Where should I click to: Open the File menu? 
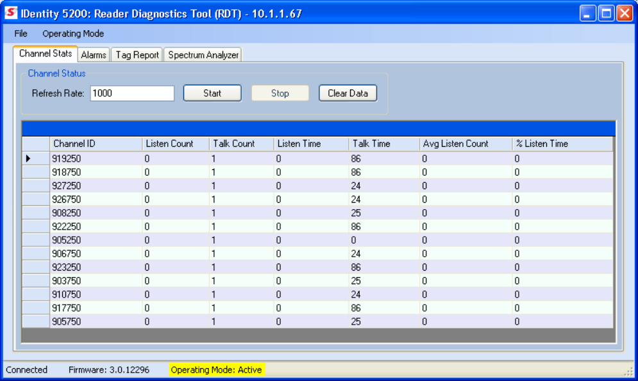click(x=21, y=34)
